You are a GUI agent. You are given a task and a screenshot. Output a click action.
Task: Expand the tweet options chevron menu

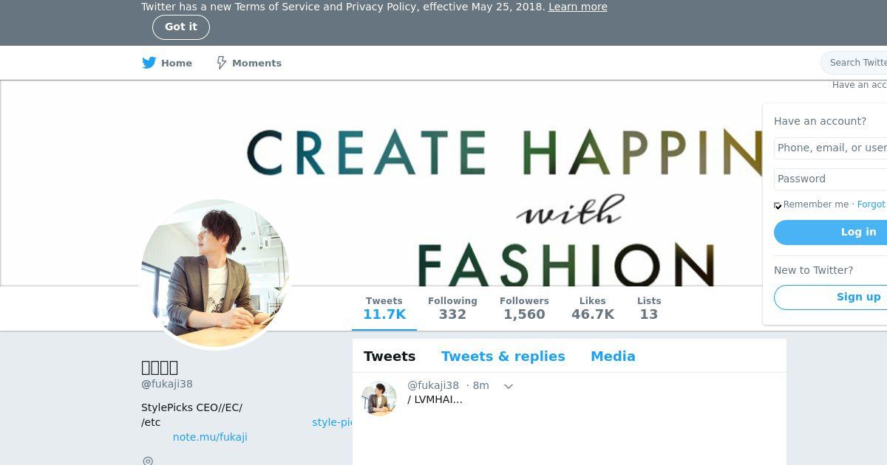coord(508,386)
